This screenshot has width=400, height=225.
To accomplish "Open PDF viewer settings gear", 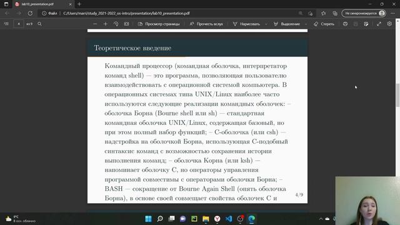I will pyautogui.click(x=389, y=24).
